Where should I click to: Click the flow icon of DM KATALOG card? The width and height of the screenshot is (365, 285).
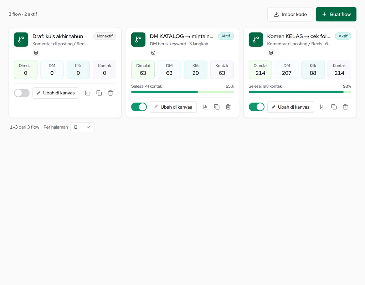pos(138,40)
